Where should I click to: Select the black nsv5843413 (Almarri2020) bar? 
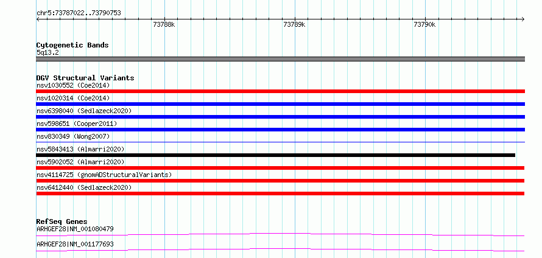point(275,155)
